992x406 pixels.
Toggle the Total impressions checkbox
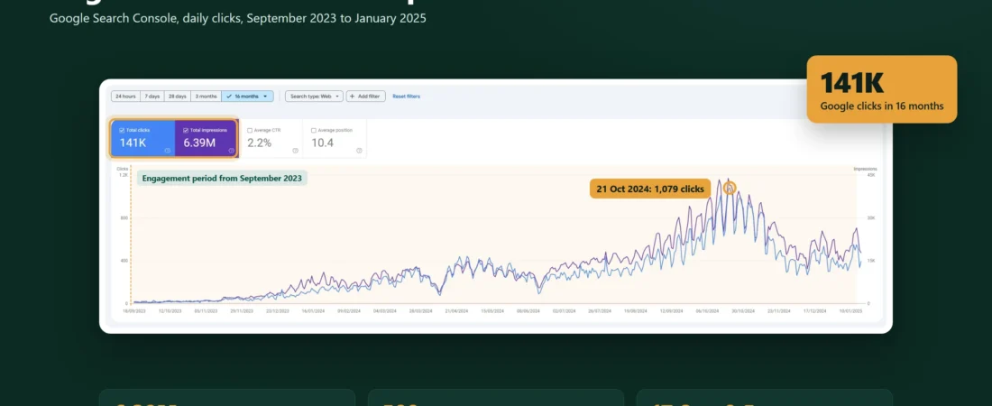coord(186,130)
